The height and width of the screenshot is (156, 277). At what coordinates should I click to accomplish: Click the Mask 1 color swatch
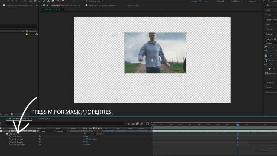[7, 134]
